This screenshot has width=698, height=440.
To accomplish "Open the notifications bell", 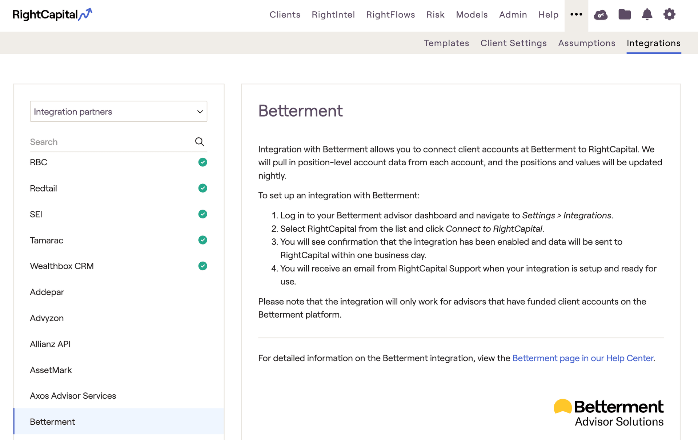I will click(x=647, y=15).
